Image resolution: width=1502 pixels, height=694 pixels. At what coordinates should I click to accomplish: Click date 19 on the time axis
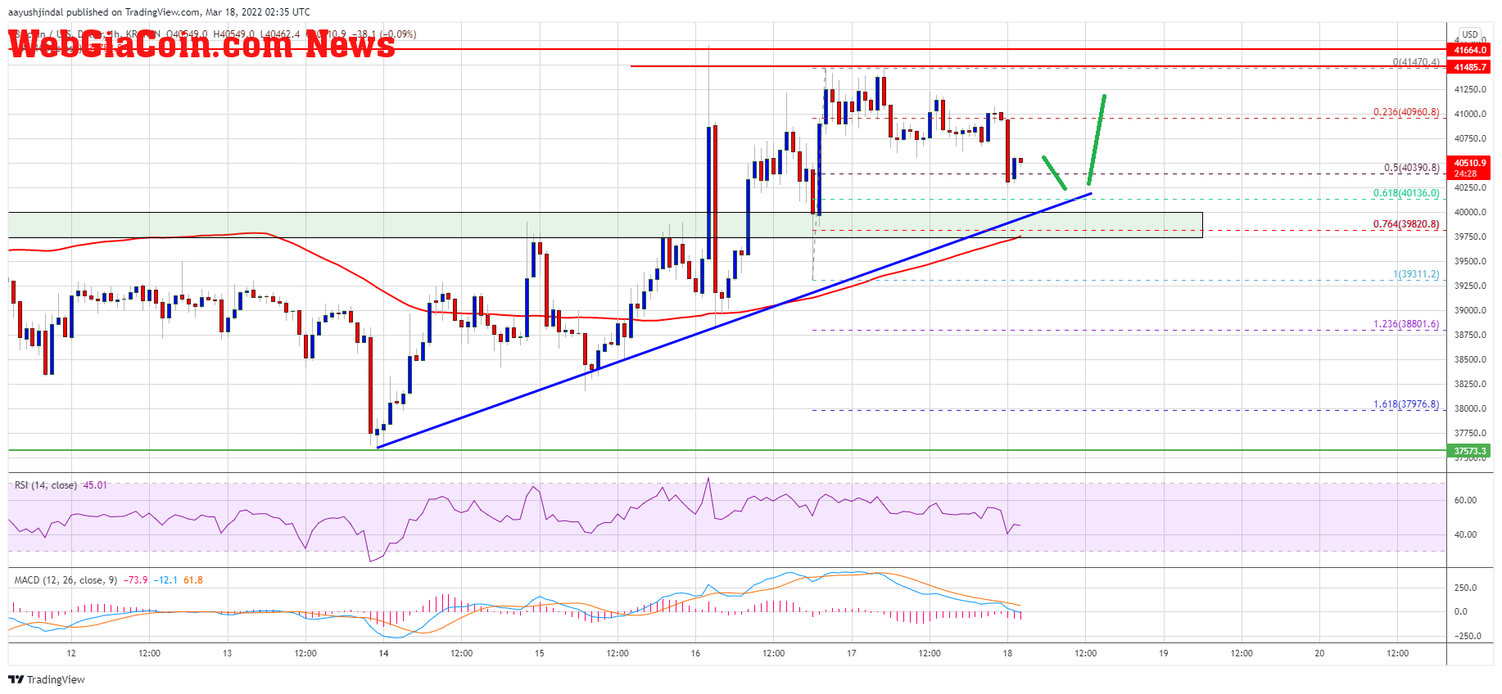pyautogui.click(x=1163, y=653)
